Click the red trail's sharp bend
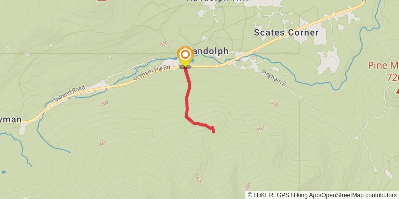This screenshot has height=199, width=399. tap(186, 117)
